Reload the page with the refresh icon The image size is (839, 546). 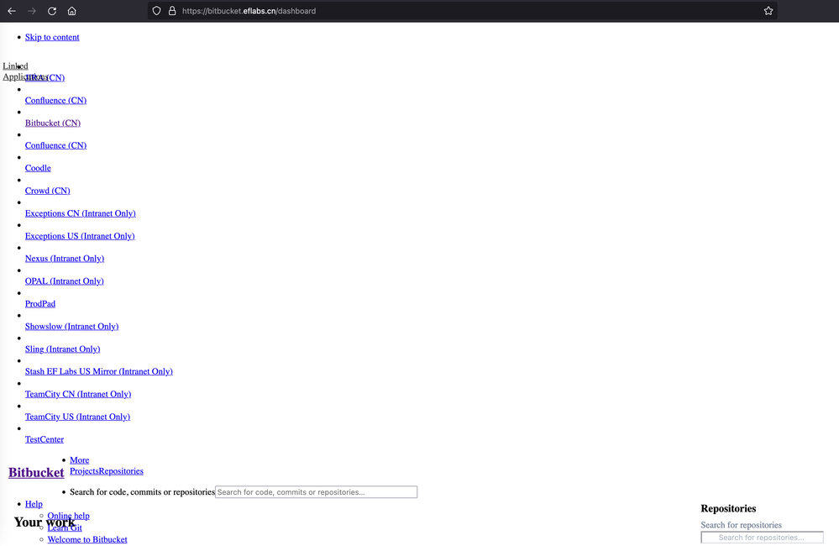pos(52,11)
